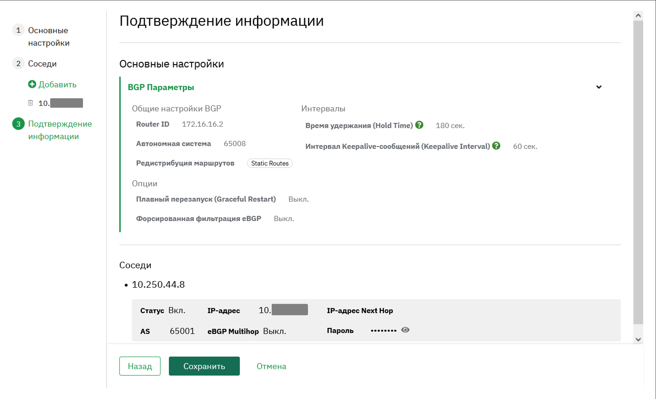The height and width of the screenshot is (399, 656).
Task: Click the Назад button
Action: coord(140,366)
